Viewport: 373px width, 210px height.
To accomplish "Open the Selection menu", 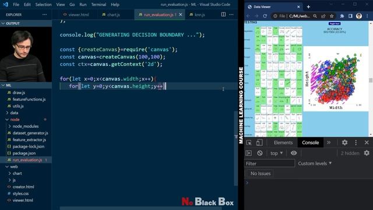I will [43, 5].
